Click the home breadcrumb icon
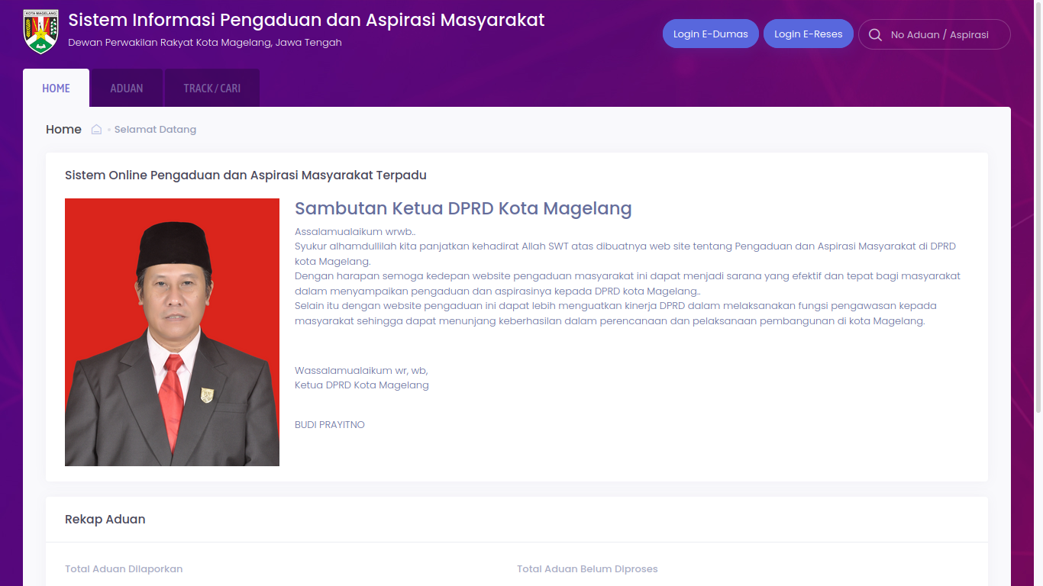The height and width of the screenshot is (586, 1043). [x=96, y=129]
